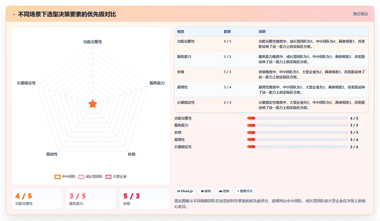This screenshot has width=380, height=221.
Task: Click the summary paragraph starting 雷达图展示
Action: pos(270,204)
